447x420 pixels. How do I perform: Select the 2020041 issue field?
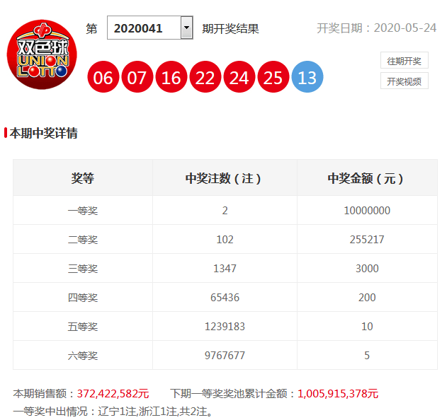click(150, 28)
